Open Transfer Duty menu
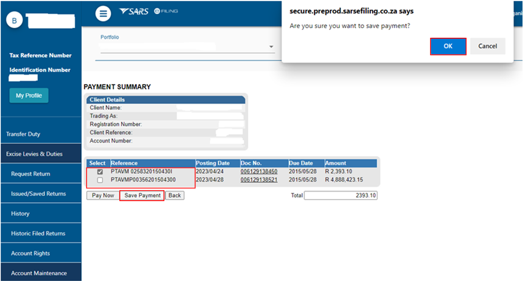The width and height of the screenshot is (526, 281). click(x=23, y=134)
